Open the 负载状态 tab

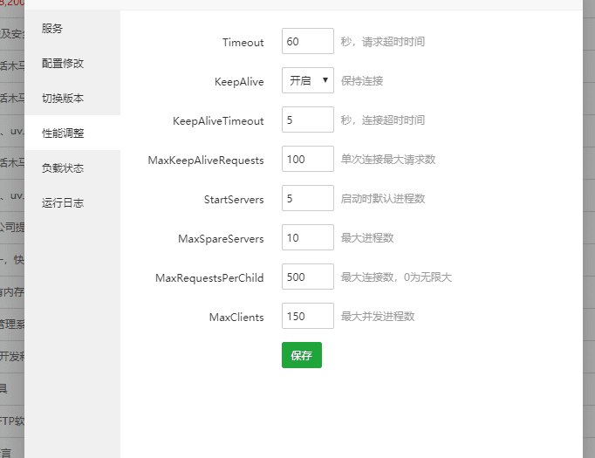point(63,168)
